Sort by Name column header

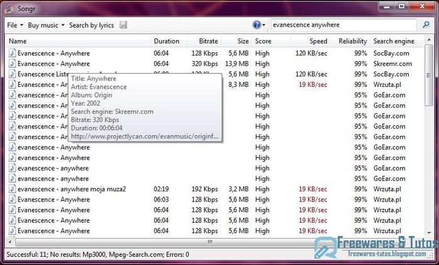[x=78, y=41]
